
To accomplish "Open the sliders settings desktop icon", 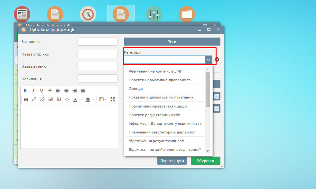I will point(154,14).
